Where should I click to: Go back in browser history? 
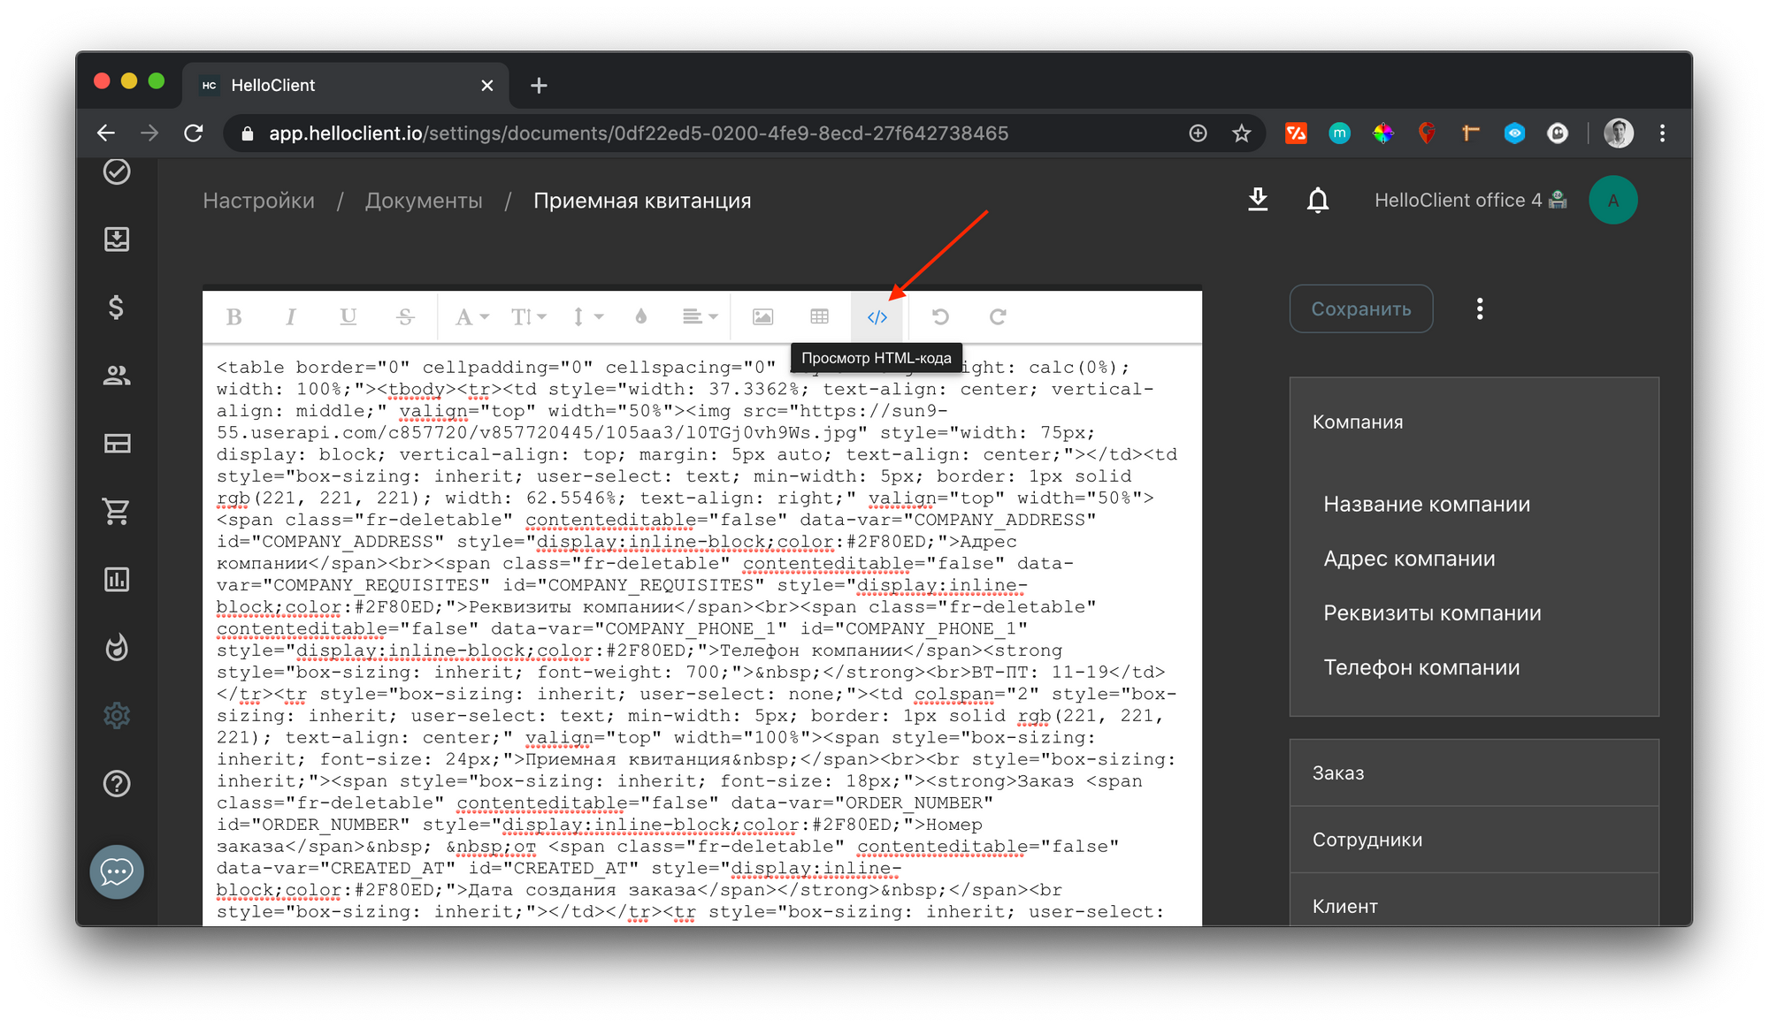[x=106, y=133]
